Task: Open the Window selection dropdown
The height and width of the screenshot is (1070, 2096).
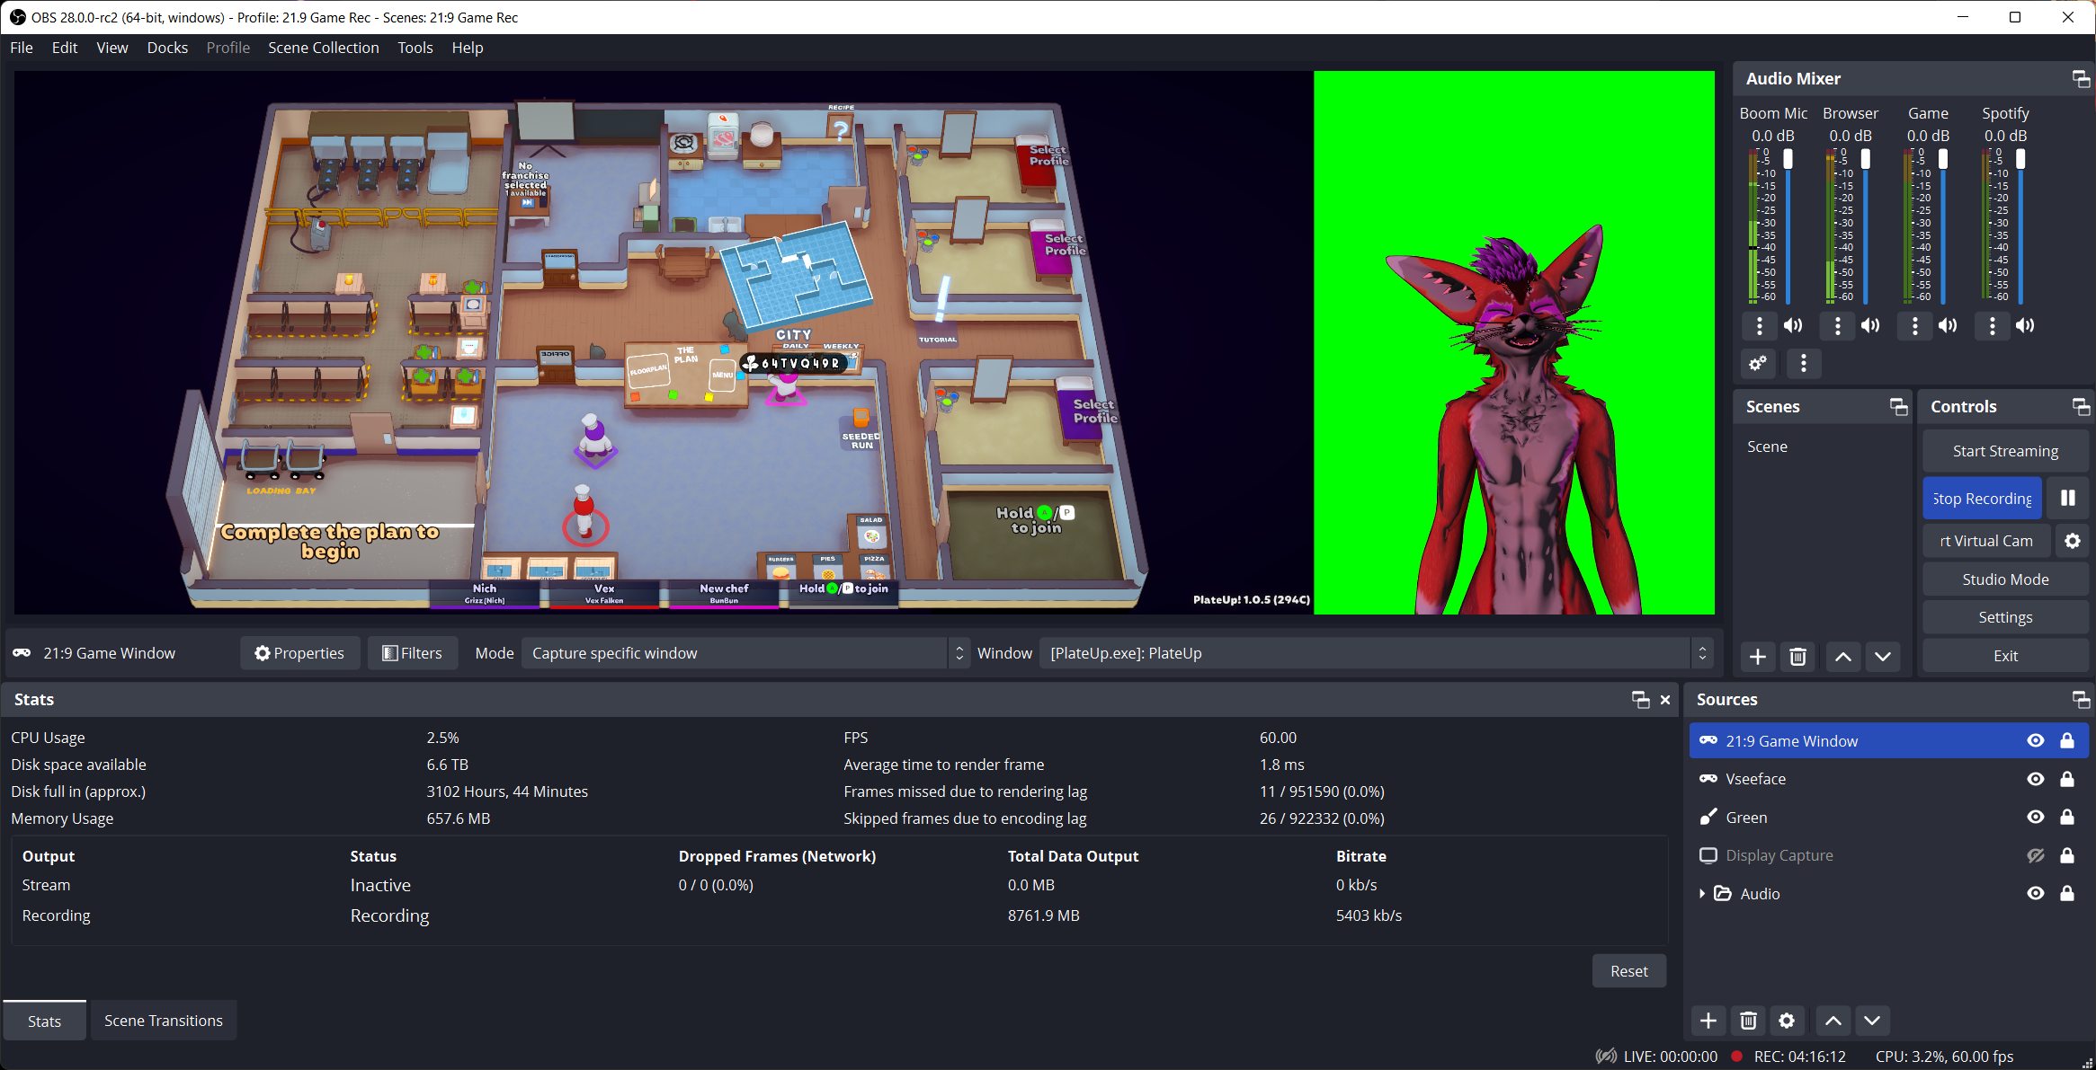Action: [x=1376, y=653]
